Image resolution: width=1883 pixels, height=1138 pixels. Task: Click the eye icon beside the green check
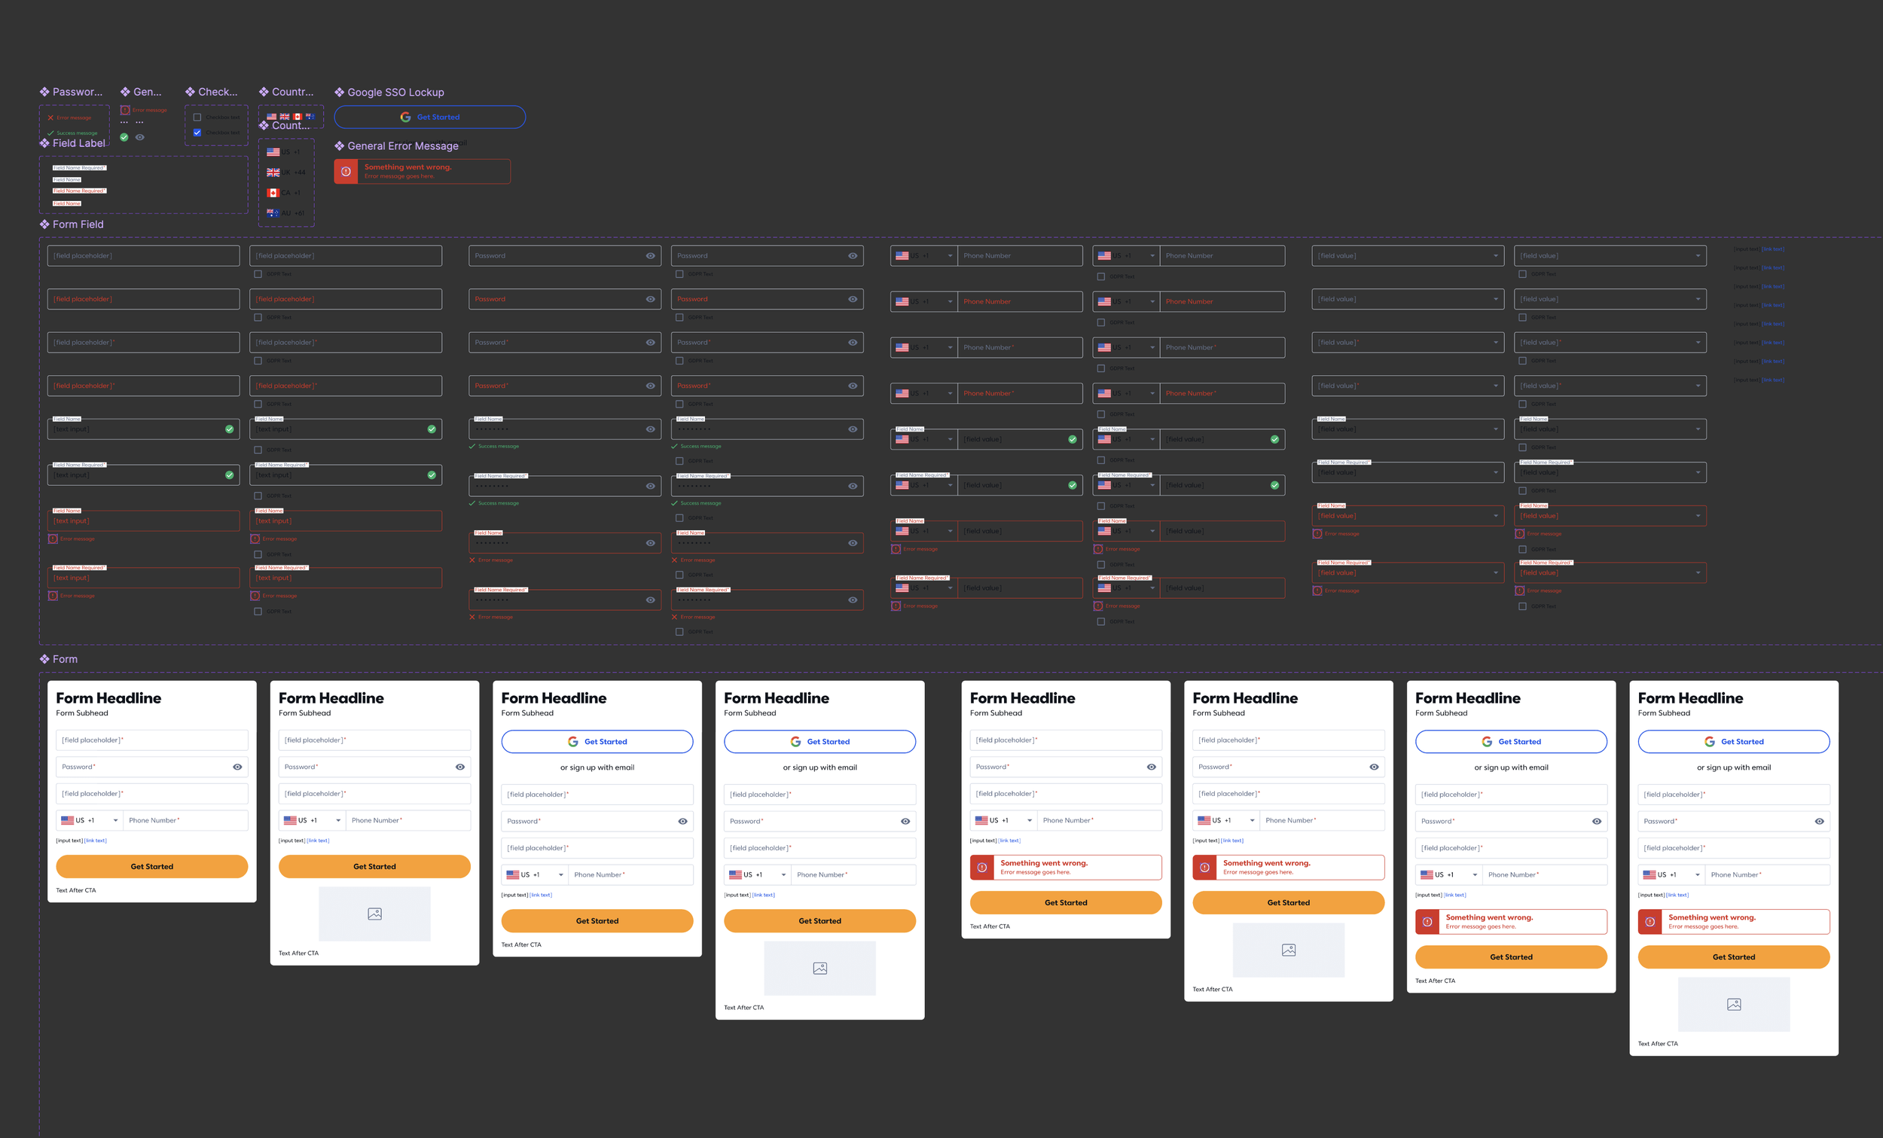(140, 138)
